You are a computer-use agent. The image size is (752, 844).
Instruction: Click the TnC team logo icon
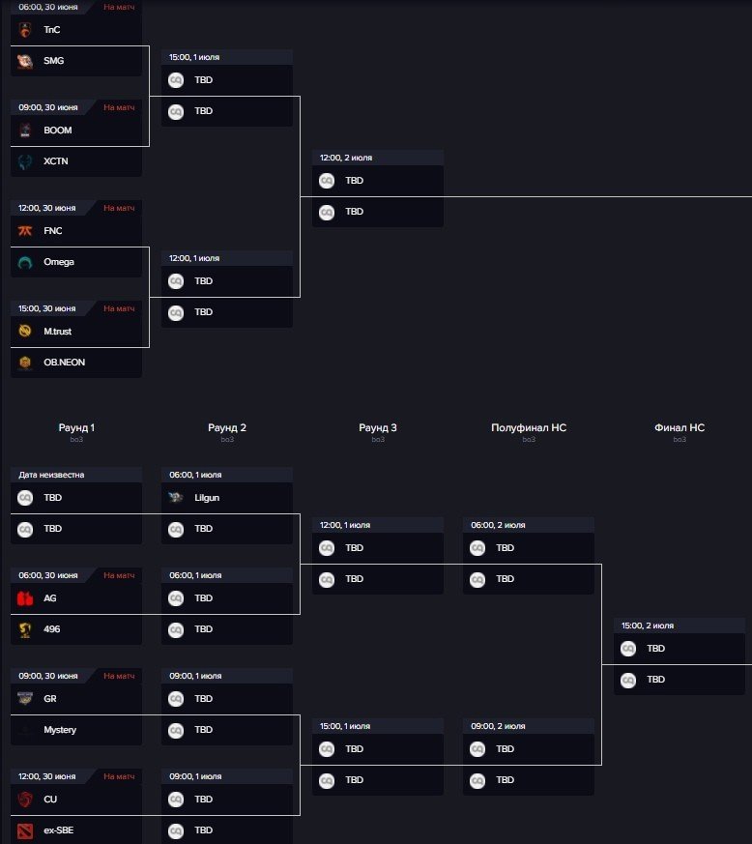(25, 30)
